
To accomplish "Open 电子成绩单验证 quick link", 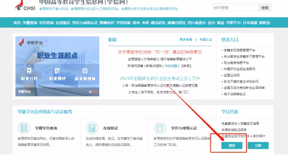I will [x=235, y=94].
